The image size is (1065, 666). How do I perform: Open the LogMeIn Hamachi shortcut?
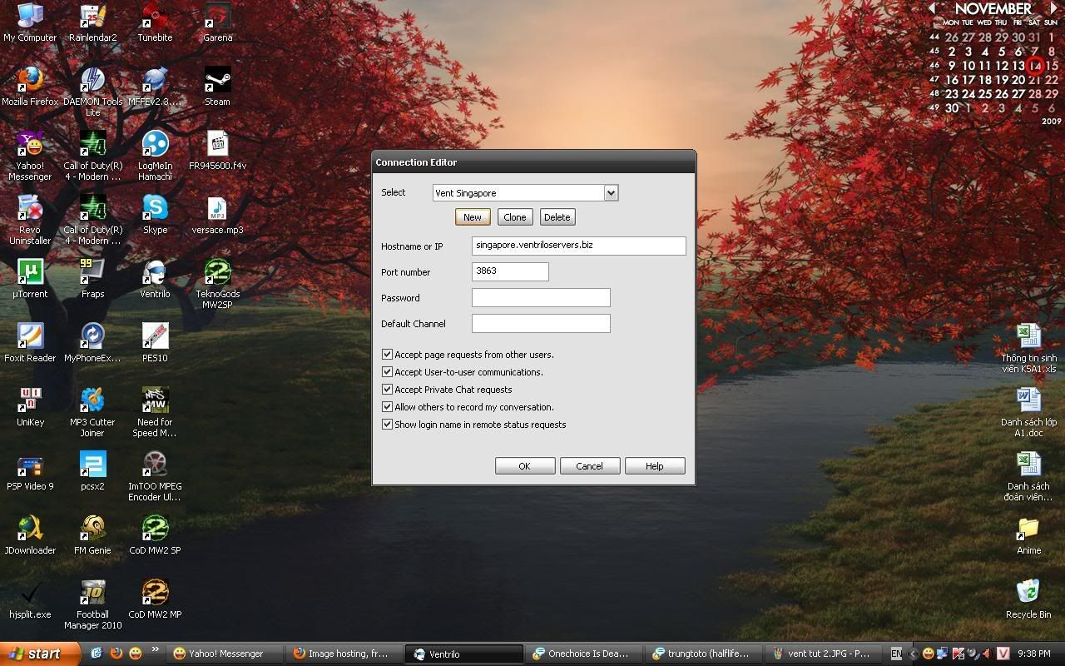[x=155, y=156]
